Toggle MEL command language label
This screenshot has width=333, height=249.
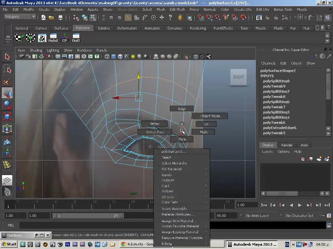pyautogui.click(x=11, y=225)
